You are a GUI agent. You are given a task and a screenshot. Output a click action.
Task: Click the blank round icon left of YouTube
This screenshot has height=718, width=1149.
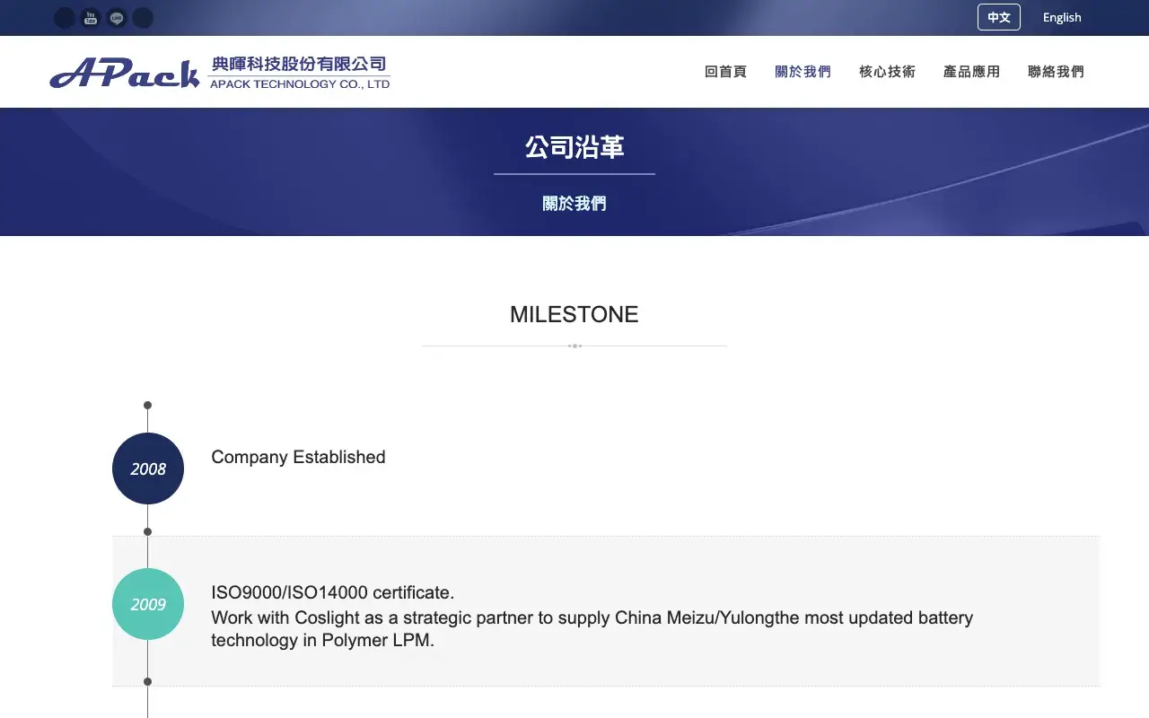65,18
